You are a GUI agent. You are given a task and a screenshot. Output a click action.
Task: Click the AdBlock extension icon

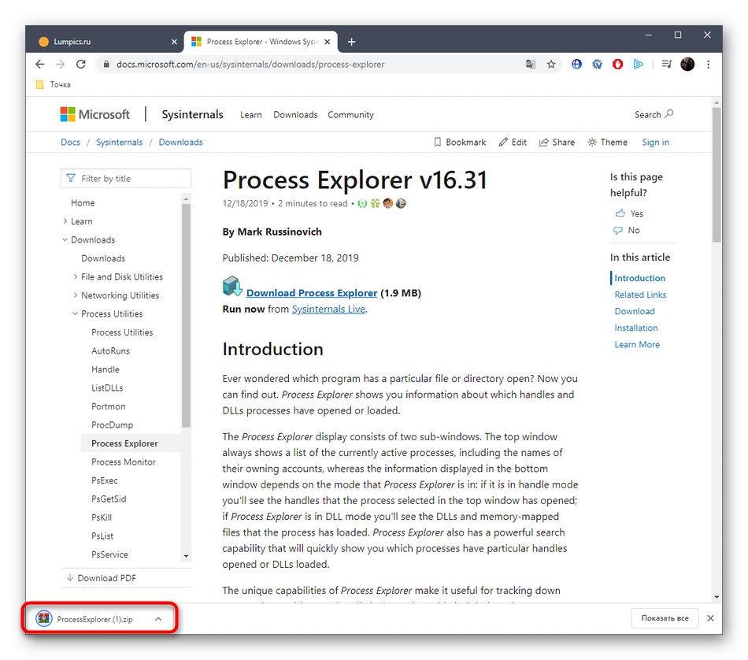click(617, 65)
